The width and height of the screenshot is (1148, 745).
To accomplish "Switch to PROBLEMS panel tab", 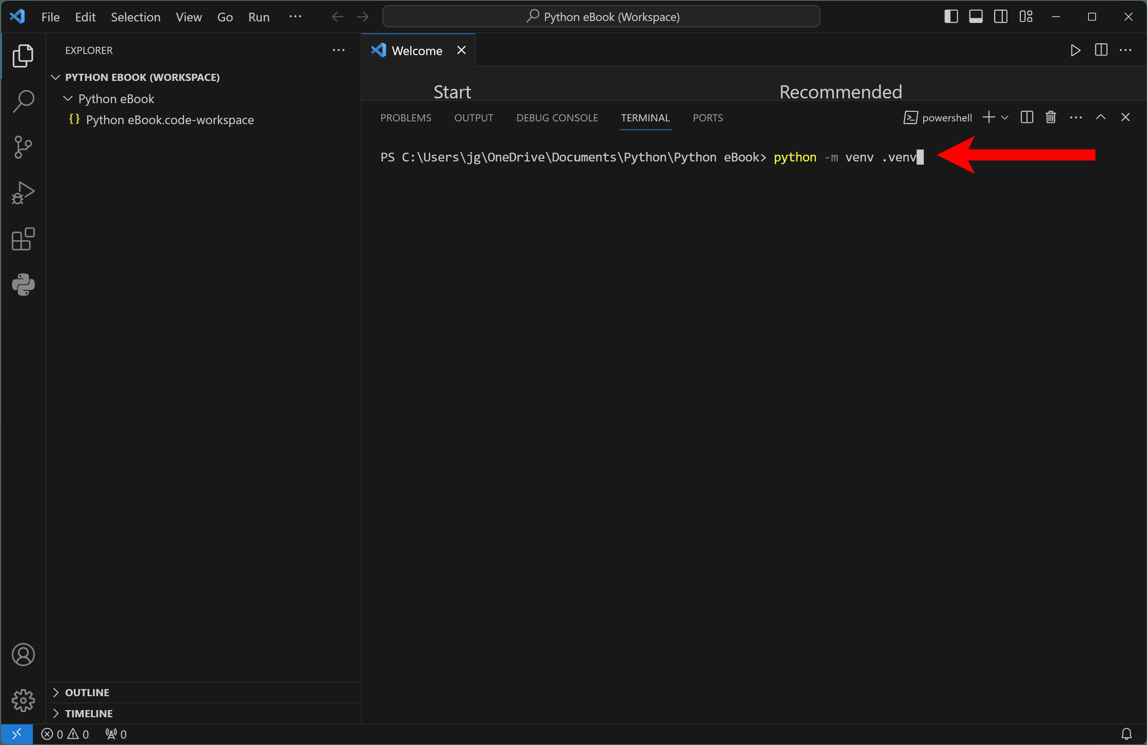I will 406,118.
